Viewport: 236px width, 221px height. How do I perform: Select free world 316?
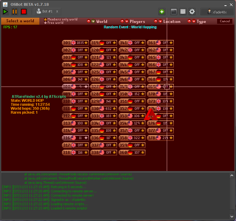[x=75, y=138]
